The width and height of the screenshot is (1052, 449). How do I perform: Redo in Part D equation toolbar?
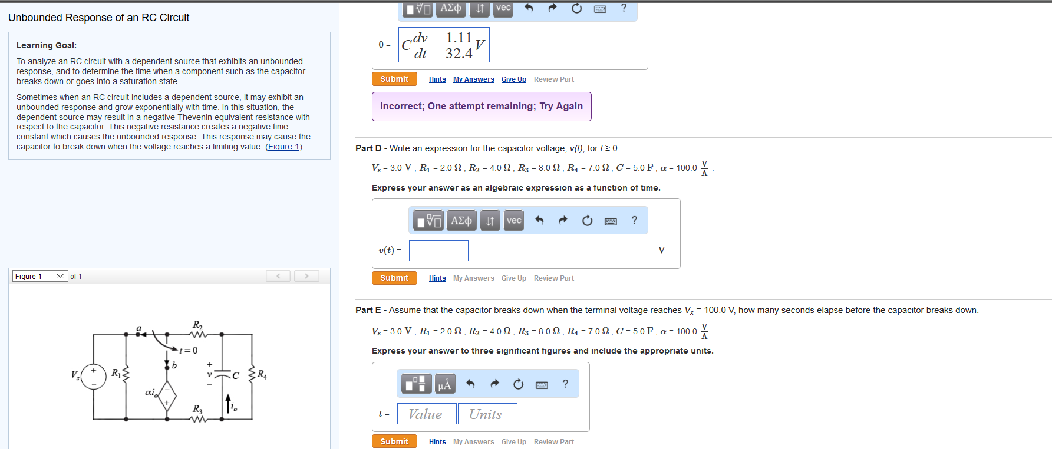(x=563, y=220)
